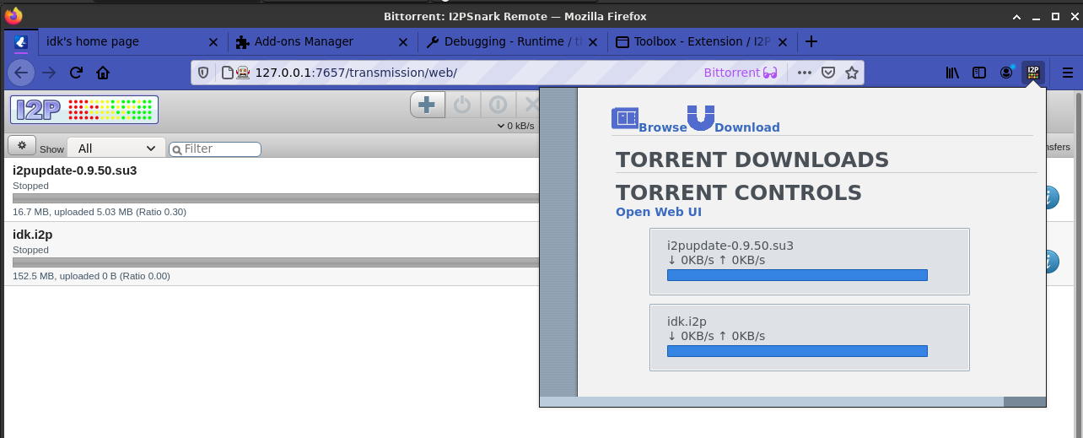Open the Firefox logo window menu
The width and height of the screenshot is (1083, 438).
coord(13,16)
